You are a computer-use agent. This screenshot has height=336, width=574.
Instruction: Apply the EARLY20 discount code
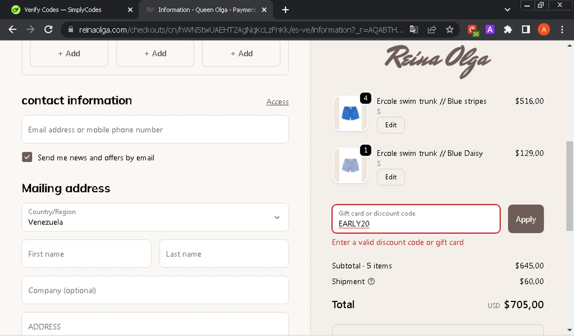pyautogui.click(x=526, y=219)
